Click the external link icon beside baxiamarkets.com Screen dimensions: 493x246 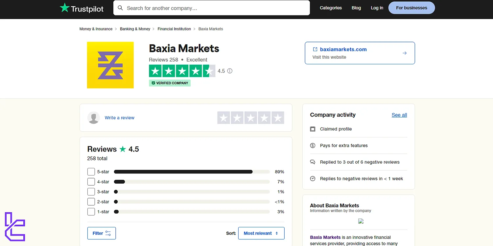315,49
